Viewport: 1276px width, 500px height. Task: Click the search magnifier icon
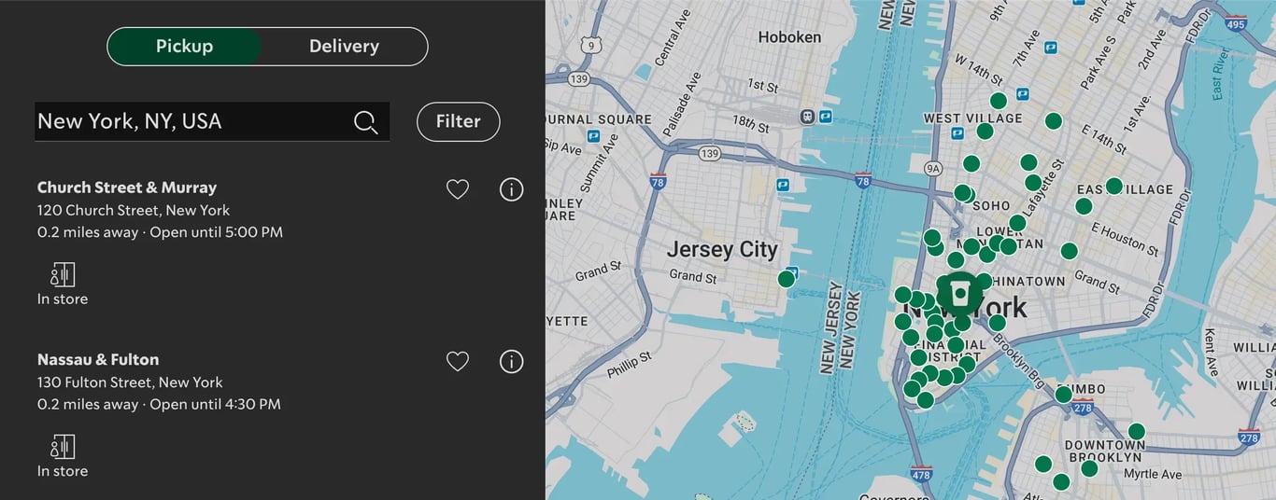pyautogui.click(x=366, y=122)
